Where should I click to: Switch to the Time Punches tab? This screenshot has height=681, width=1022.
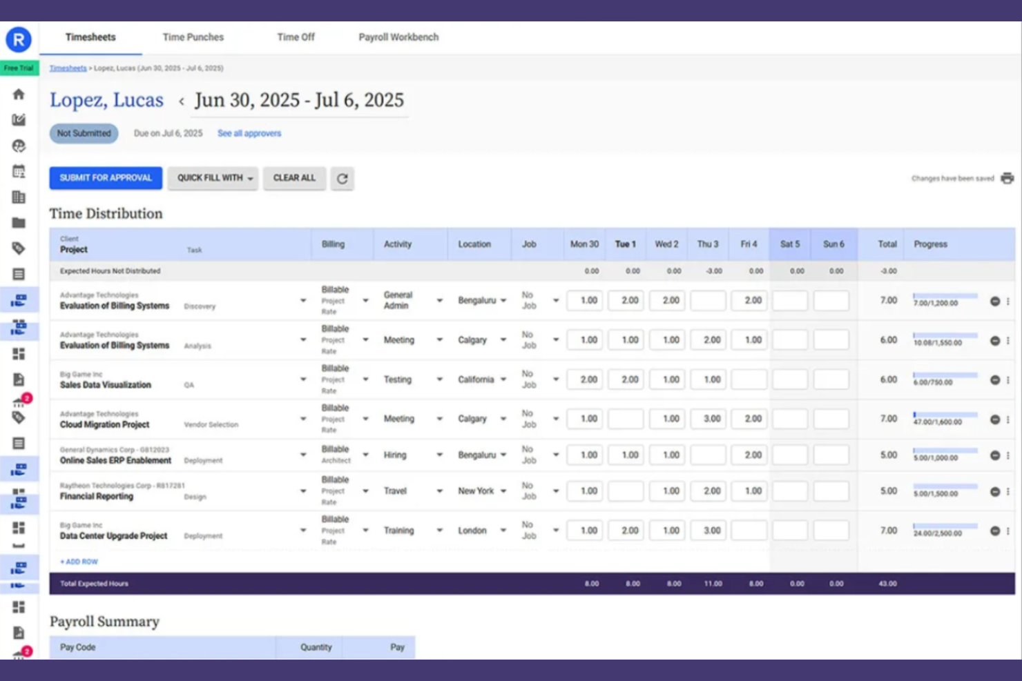pyautogui.click(x=193, y=37)
